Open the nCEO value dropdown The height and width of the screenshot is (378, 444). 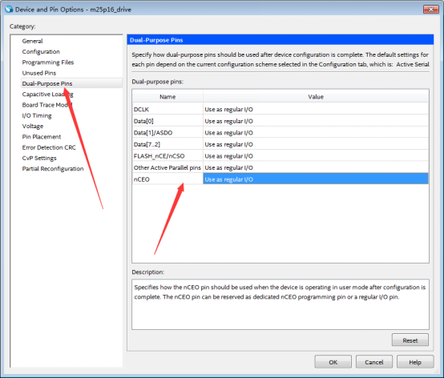point(316,179)
